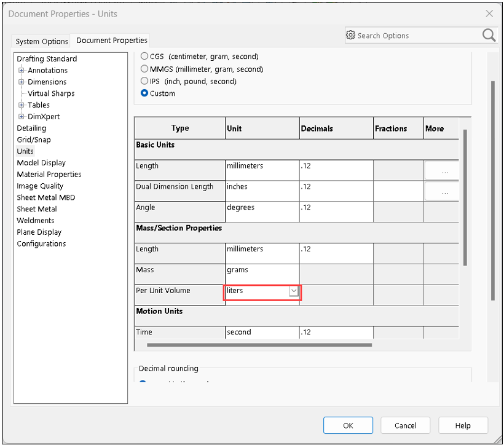The image size is (504, 445).
Task: Click the magnifier search icon
Action: tap(489, 35)
